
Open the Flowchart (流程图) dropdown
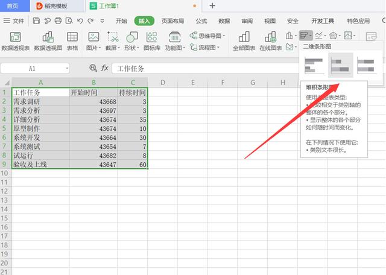pos(206,46)
